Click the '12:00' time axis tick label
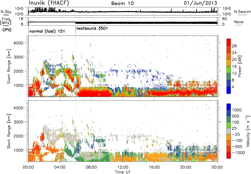Image resolution: width=251 pixels, height=174 pixels. (x=123, y=167)
